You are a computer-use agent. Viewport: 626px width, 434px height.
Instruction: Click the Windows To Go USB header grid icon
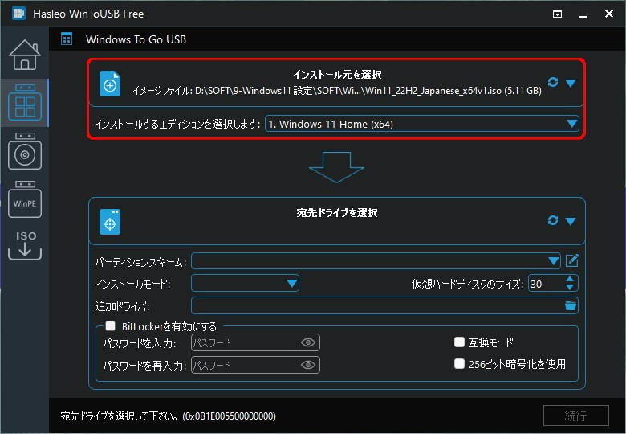(67, 39)
